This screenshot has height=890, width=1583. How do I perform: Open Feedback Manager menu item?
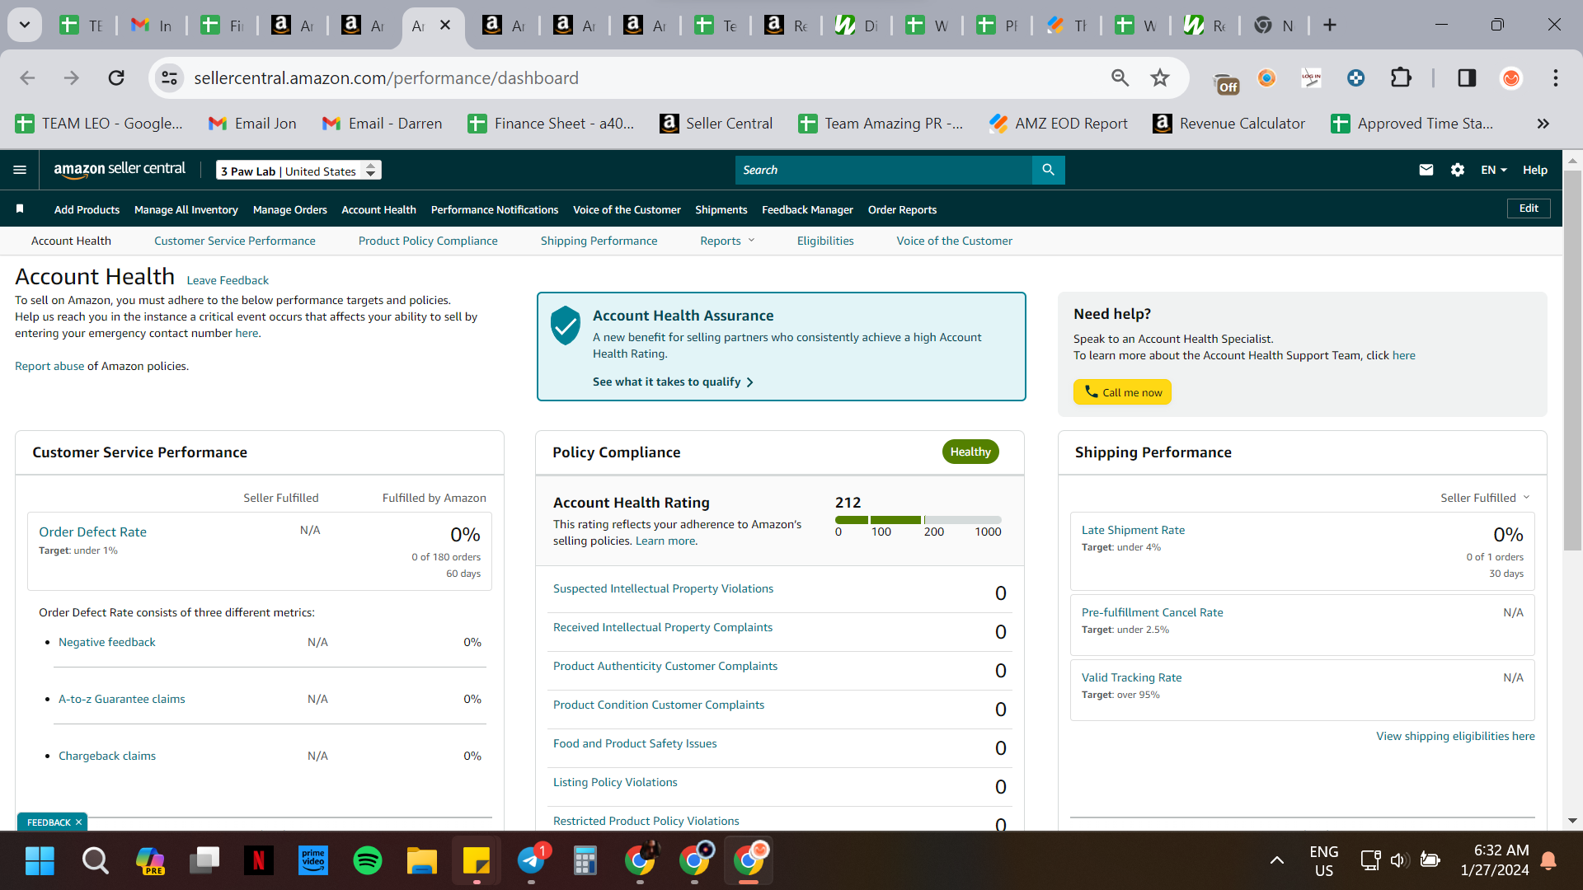point(807,209)
